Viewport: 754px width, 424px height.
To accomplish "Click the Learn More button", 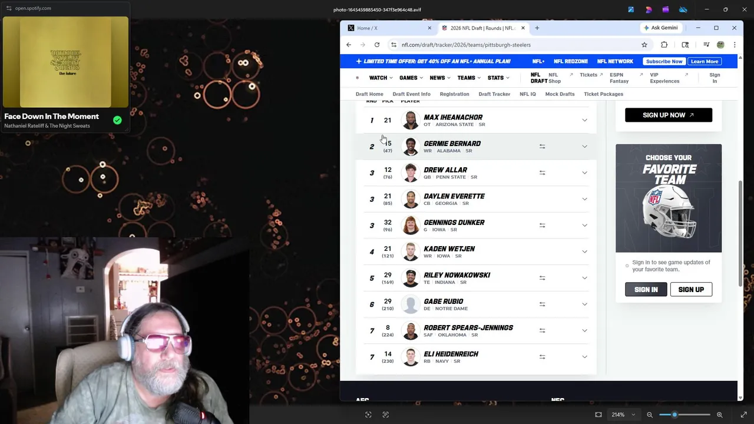I will [x=705, y=61].
